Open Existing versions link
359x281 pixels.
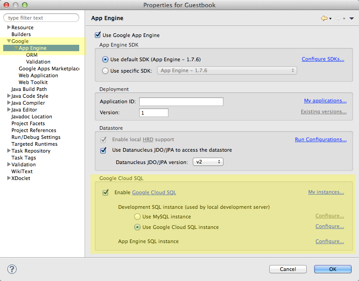coord(323,111)
